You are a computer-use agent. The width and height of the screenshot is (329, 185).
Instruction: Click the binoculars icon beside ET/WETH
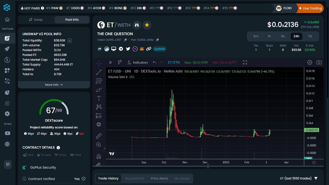[137, 25]
